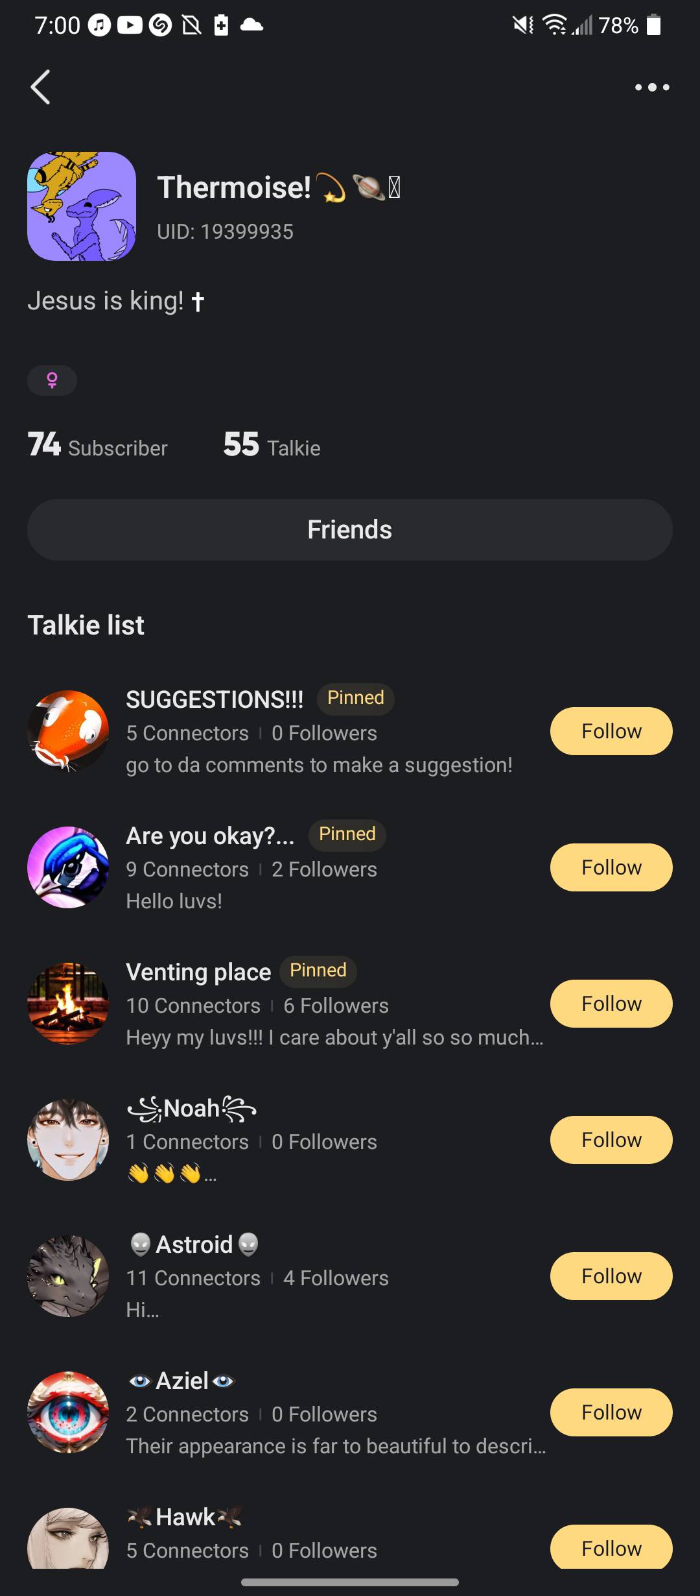Open Noah's character avatar
This screenshot has height=1596, width=700.
click(68, 1140)
